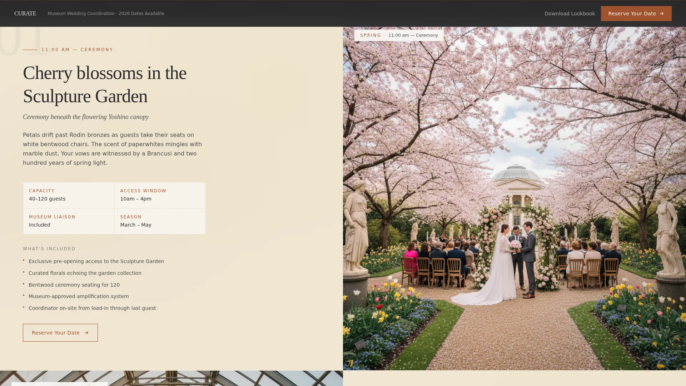Click the CURATE logo
Viewport: 686px width, 386px height.
click(25, 14)
